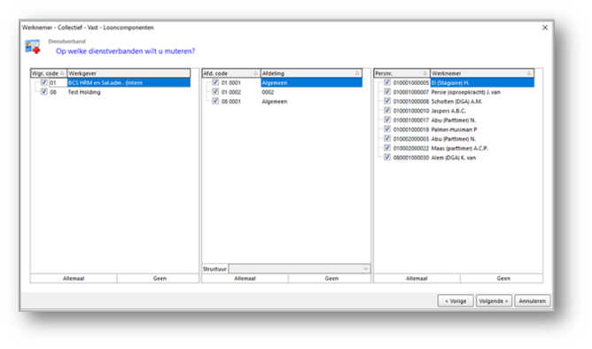Go back with the Vorige button
The image size is (592, 349).
(456, 300)
